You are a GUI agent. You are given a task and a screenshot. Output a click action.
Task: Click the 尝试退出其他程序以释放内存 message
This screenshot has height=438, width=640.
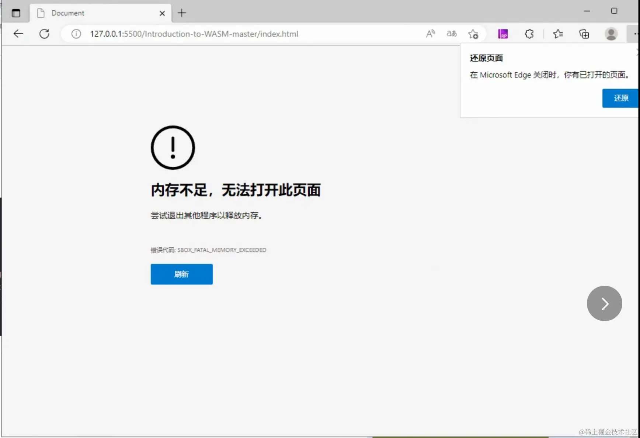(x=206, y=215)
